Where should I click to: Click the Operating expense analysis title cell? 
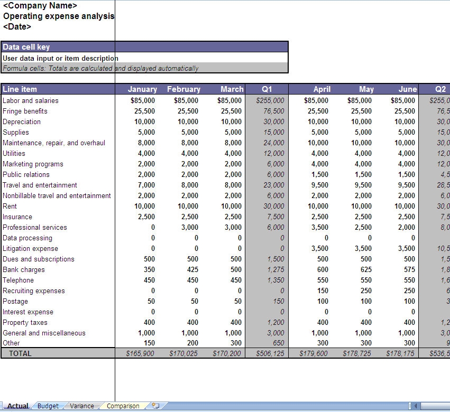coord(59,16)
